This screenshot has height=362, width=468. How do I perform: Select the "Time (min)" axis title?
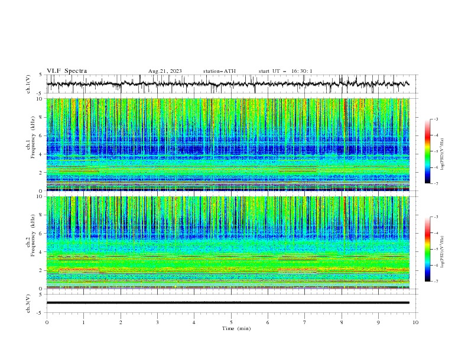[x=236, y=328]
